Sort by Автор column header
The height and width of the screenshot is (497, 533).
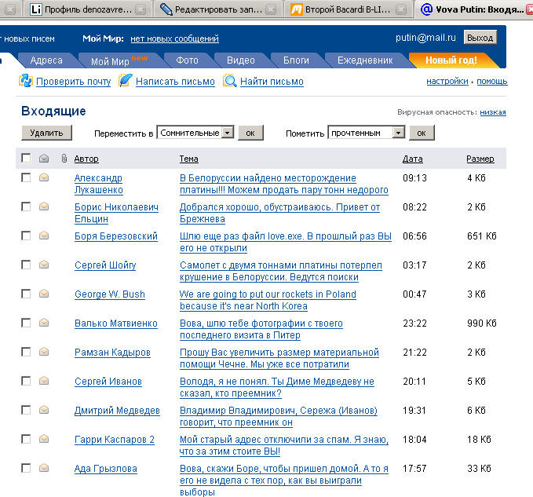coord(86,159)
